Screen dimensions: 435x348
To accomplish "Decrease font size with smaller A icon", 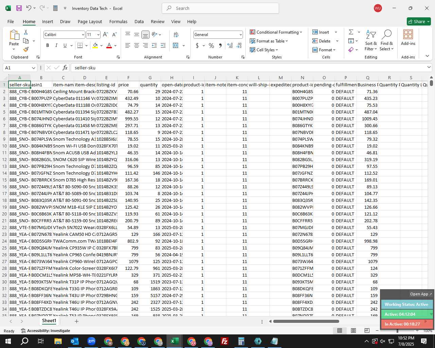I will [x=114, y=34].
